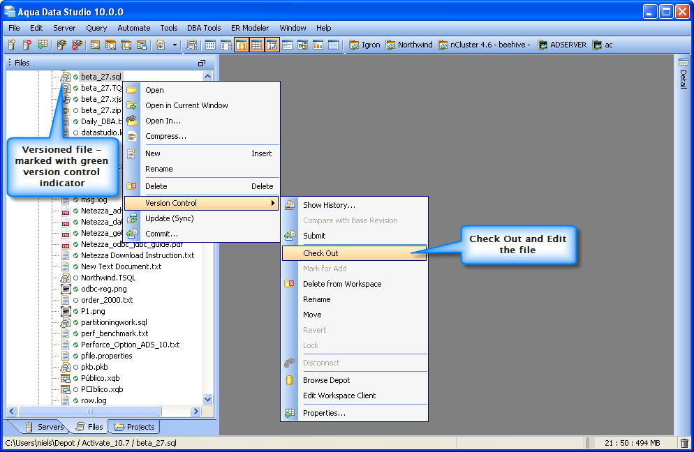Click the Show History icon in submenu
This screenshot has width=694, height=452.
point(290,205)
